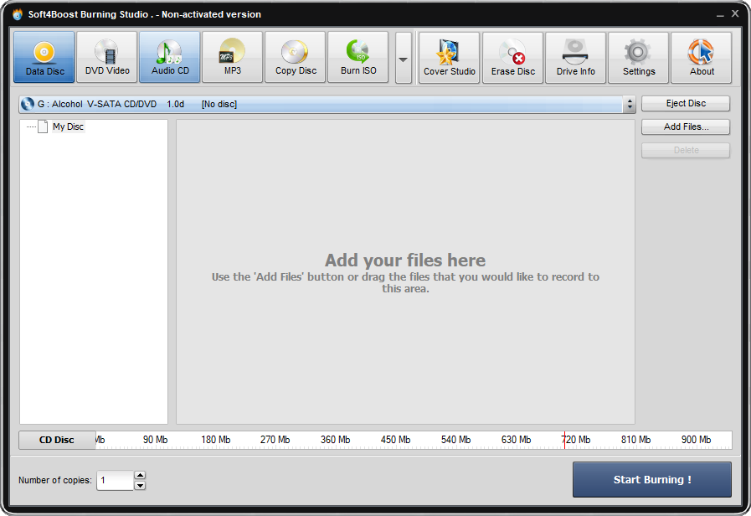Open the drive selection combo box

(x=327, y=104)
